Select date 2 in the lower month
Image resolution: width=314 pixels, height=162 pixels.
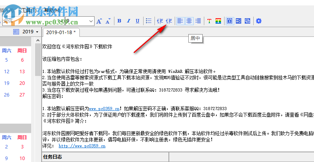(6, 147)
